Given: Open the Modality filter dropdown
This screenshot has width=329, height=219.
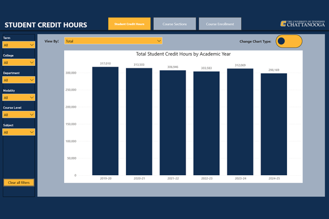Looking at the screenshot, I should click(19, 97).
